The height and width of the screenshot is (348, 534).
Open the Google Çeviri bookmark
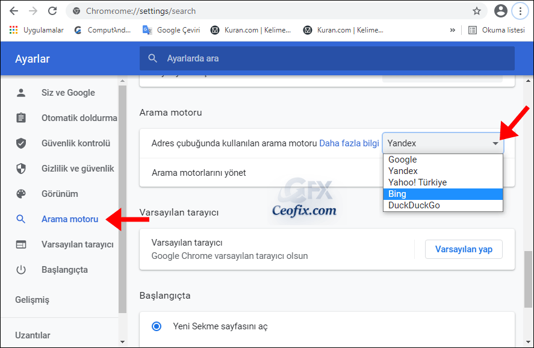click(172, 30)
